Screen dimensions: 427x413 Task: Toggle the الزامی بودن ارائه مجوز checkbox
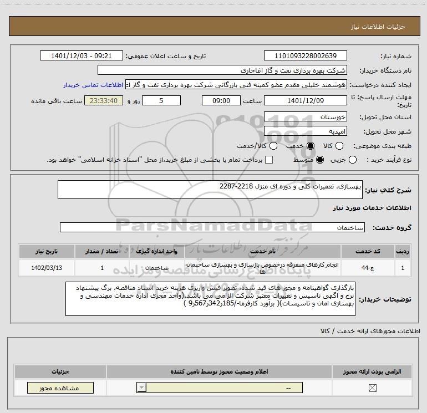pos(372,388)
